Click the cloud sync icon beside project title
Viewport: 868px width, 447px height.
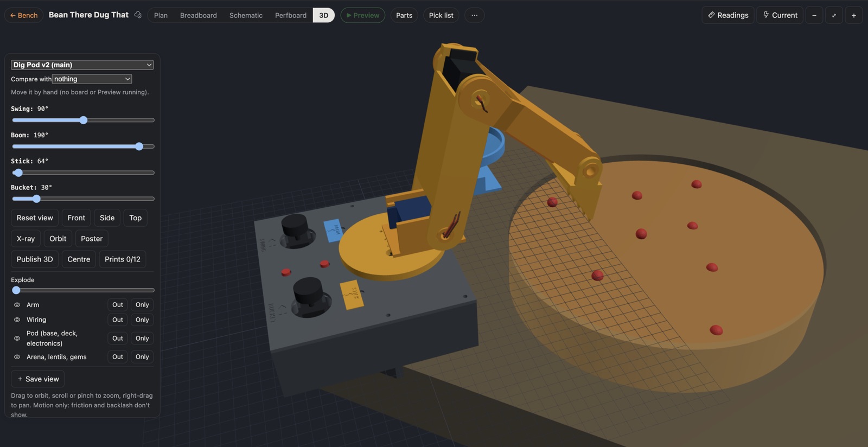[138, 15]
